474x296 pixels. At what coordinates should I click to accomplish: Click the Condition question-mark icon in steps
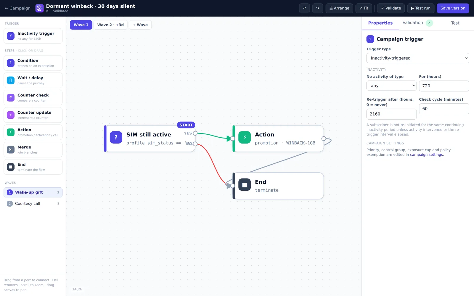(11, 63)
